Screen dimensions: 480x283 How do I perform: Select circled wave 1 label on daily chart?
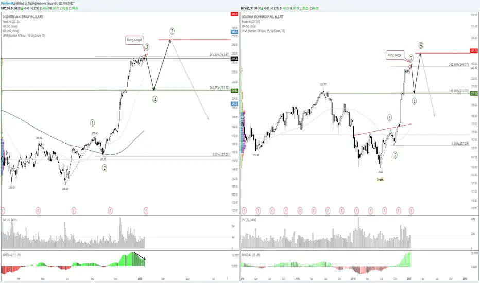pyautogui.click(x=92, y=123)
